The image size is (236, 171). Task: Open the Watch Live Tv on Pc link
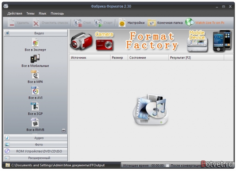point(210,23)
